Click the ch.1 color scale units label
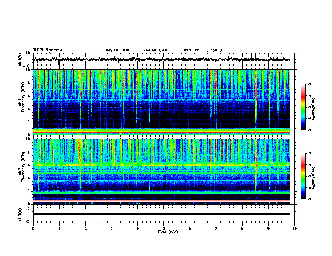This screenshot has width=332, height=256. point(314,109)
